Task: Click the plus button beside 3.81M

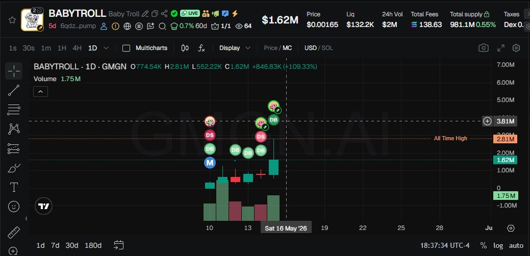Action: tap(487, 121)
